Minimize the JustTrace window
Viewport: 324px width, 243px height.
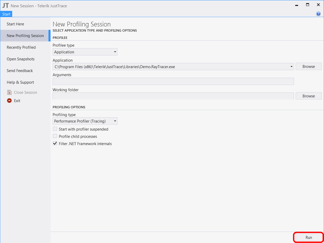pos(297,5)
